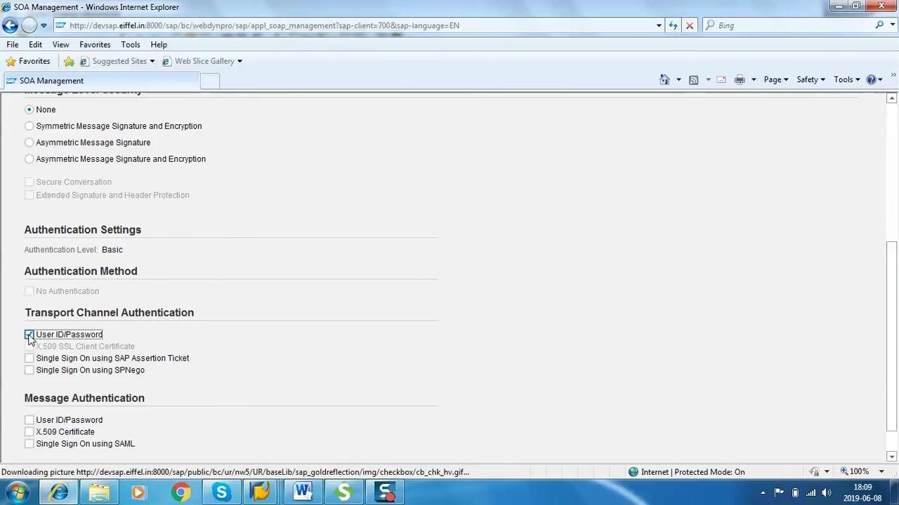Viewport: 899px width, 505px height.
Task: Check Single Sign On using SAP Assertion Ticket
Action: click(29, 358)
